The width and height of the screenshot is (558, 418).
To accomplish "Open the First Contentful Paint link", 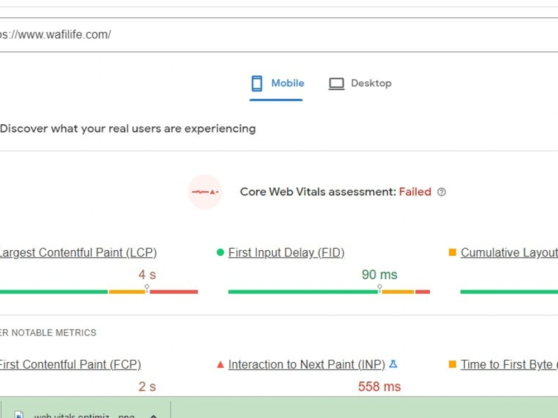I will [x=70, y=364].
